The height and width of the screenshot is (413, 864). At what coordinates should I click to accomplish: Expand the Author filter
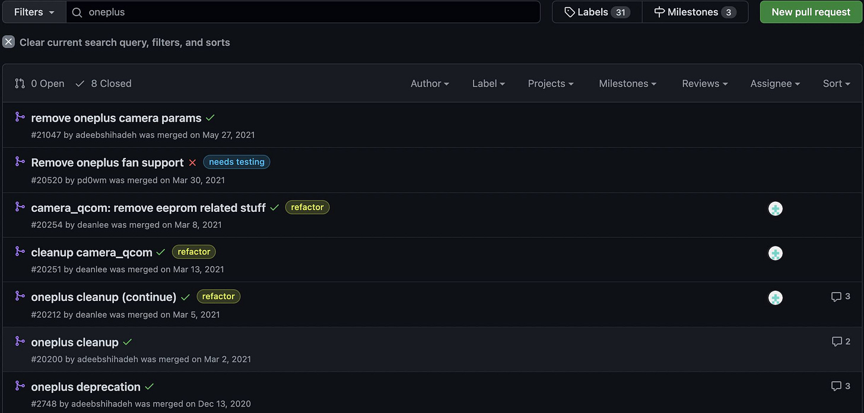(430, 84)
